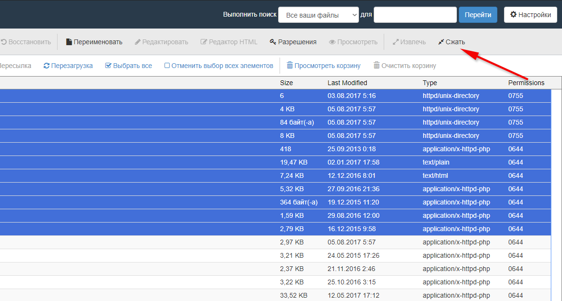Viewport: 562px width, 301px height.
Task: Sort by the Permissions column header
Action: 526,83
